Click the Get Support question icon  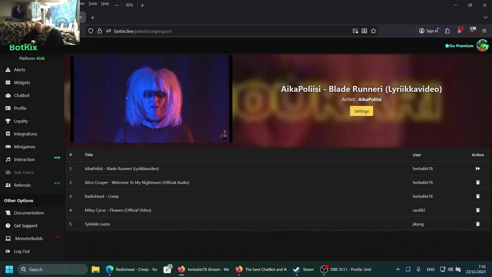(x=8, y=225)
